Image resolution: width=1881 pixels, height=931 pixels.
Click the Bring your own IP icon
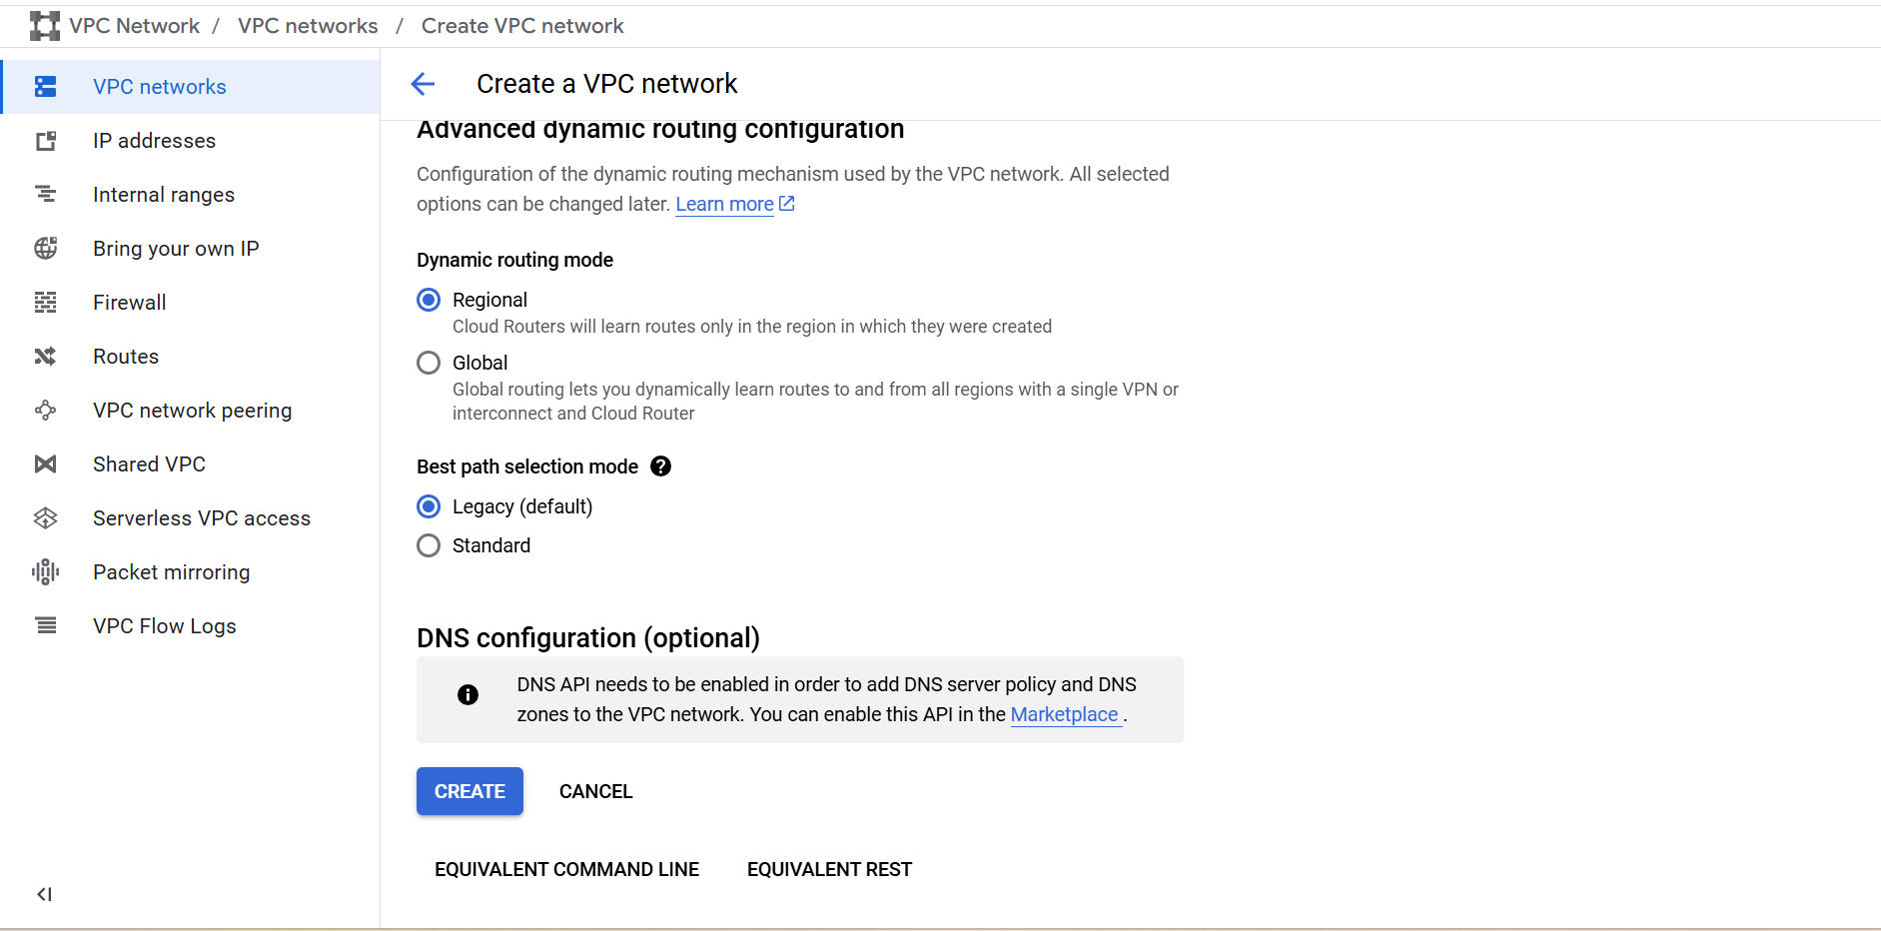tap(45, 249)
